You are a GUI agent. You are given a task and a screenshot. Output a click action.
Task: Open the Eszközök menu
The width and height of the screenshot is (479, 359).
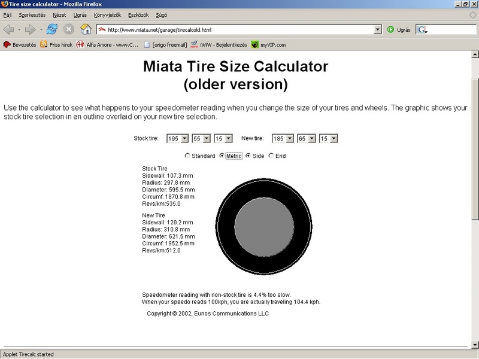pyautogui.click(x=138, y=15)
